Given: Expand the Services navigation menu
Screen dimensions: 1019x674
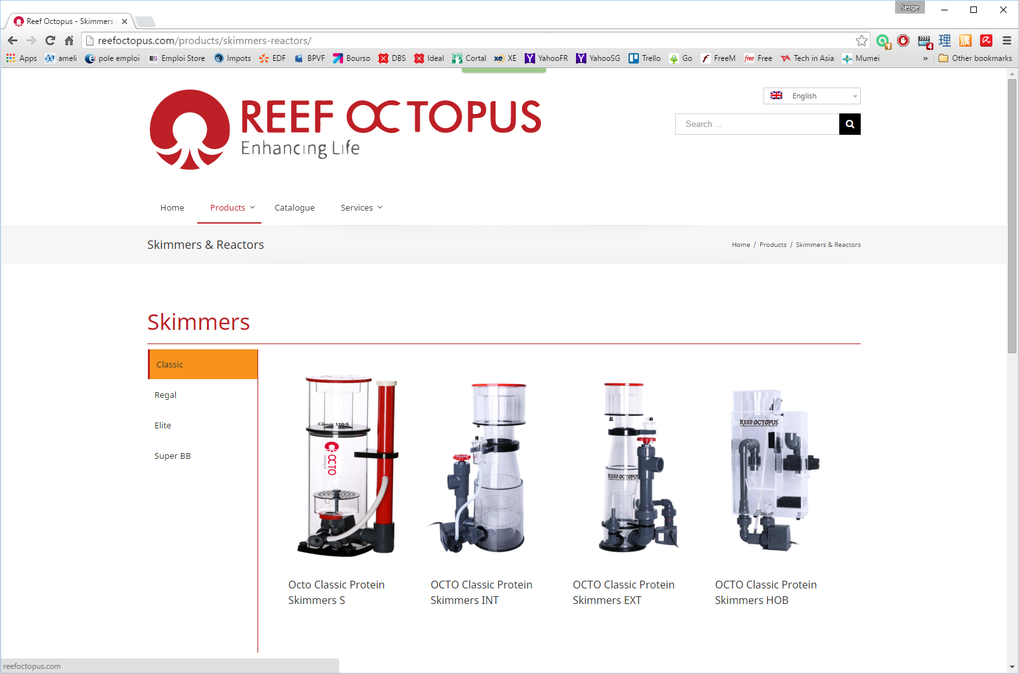Looking at the screenshot, I should 361,207.
